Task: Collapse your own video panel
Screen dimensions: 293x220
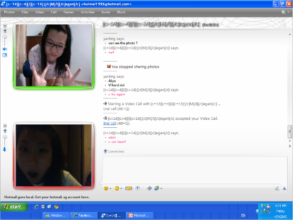Action: (x=5, y=126)
